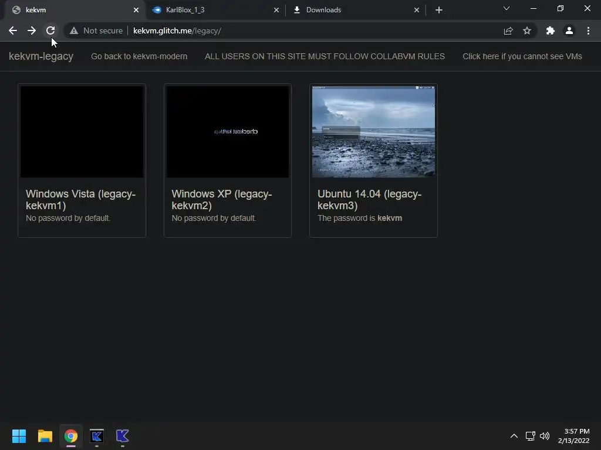Click the blue K app on taskbar

[x=122, y=436]
